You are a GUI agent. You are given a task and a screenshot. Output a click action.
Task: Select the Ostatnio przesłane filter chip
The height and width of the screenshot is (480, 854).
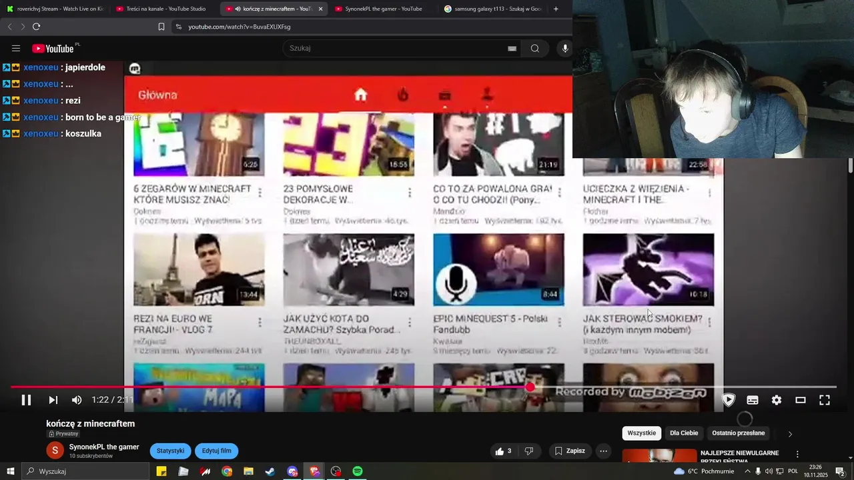(738, 433)
